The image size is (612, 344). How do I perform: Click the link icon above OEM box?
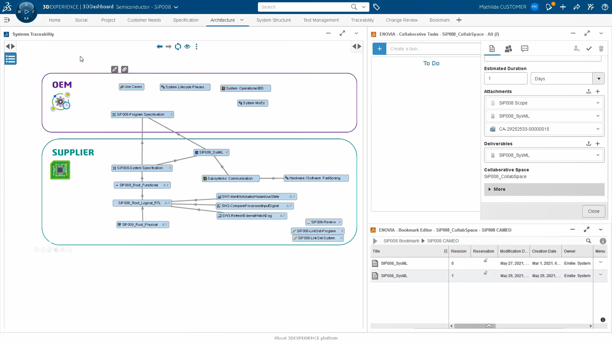coord(124,70)
